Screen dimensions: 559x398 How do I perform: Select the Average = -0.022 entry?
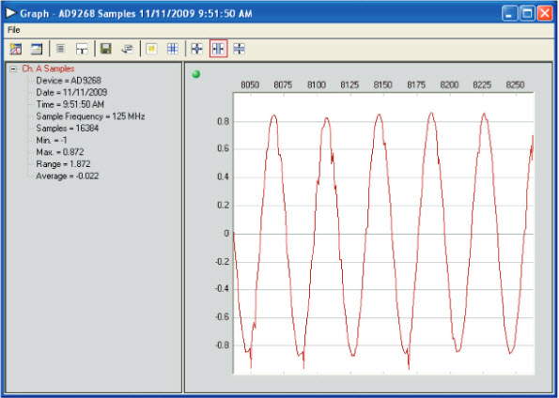point(68,176)
